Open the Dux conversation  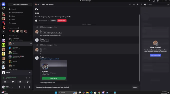click(20, 66)
